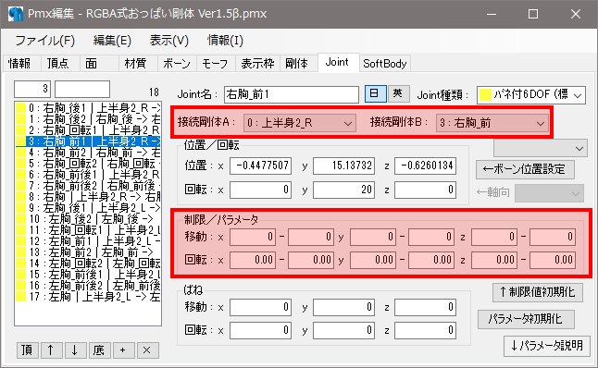The image size is (598, 368).
Task: Open the 表示(V) menu
Action: click(169, 41)
